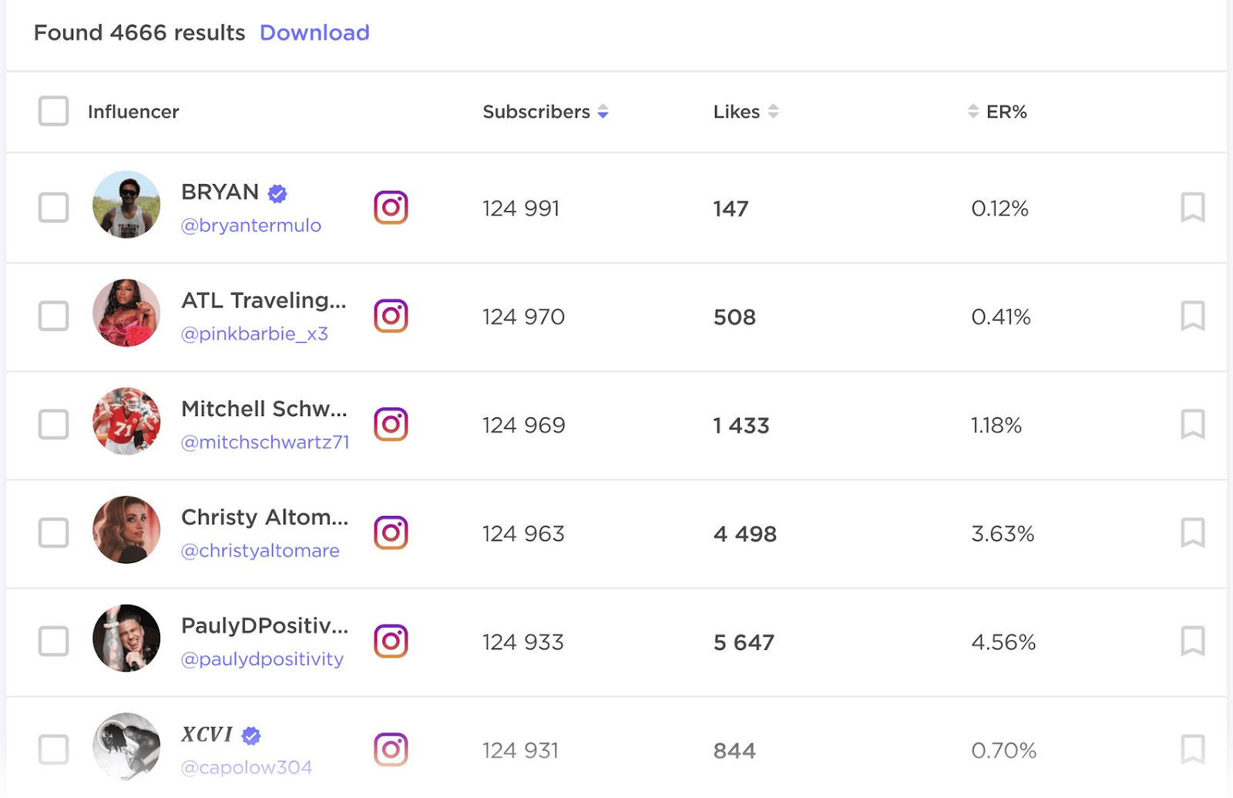Select the checkbox for BRYAN's row
The height and width of the screenshot is (798, 1233).
tap(53, 207)
